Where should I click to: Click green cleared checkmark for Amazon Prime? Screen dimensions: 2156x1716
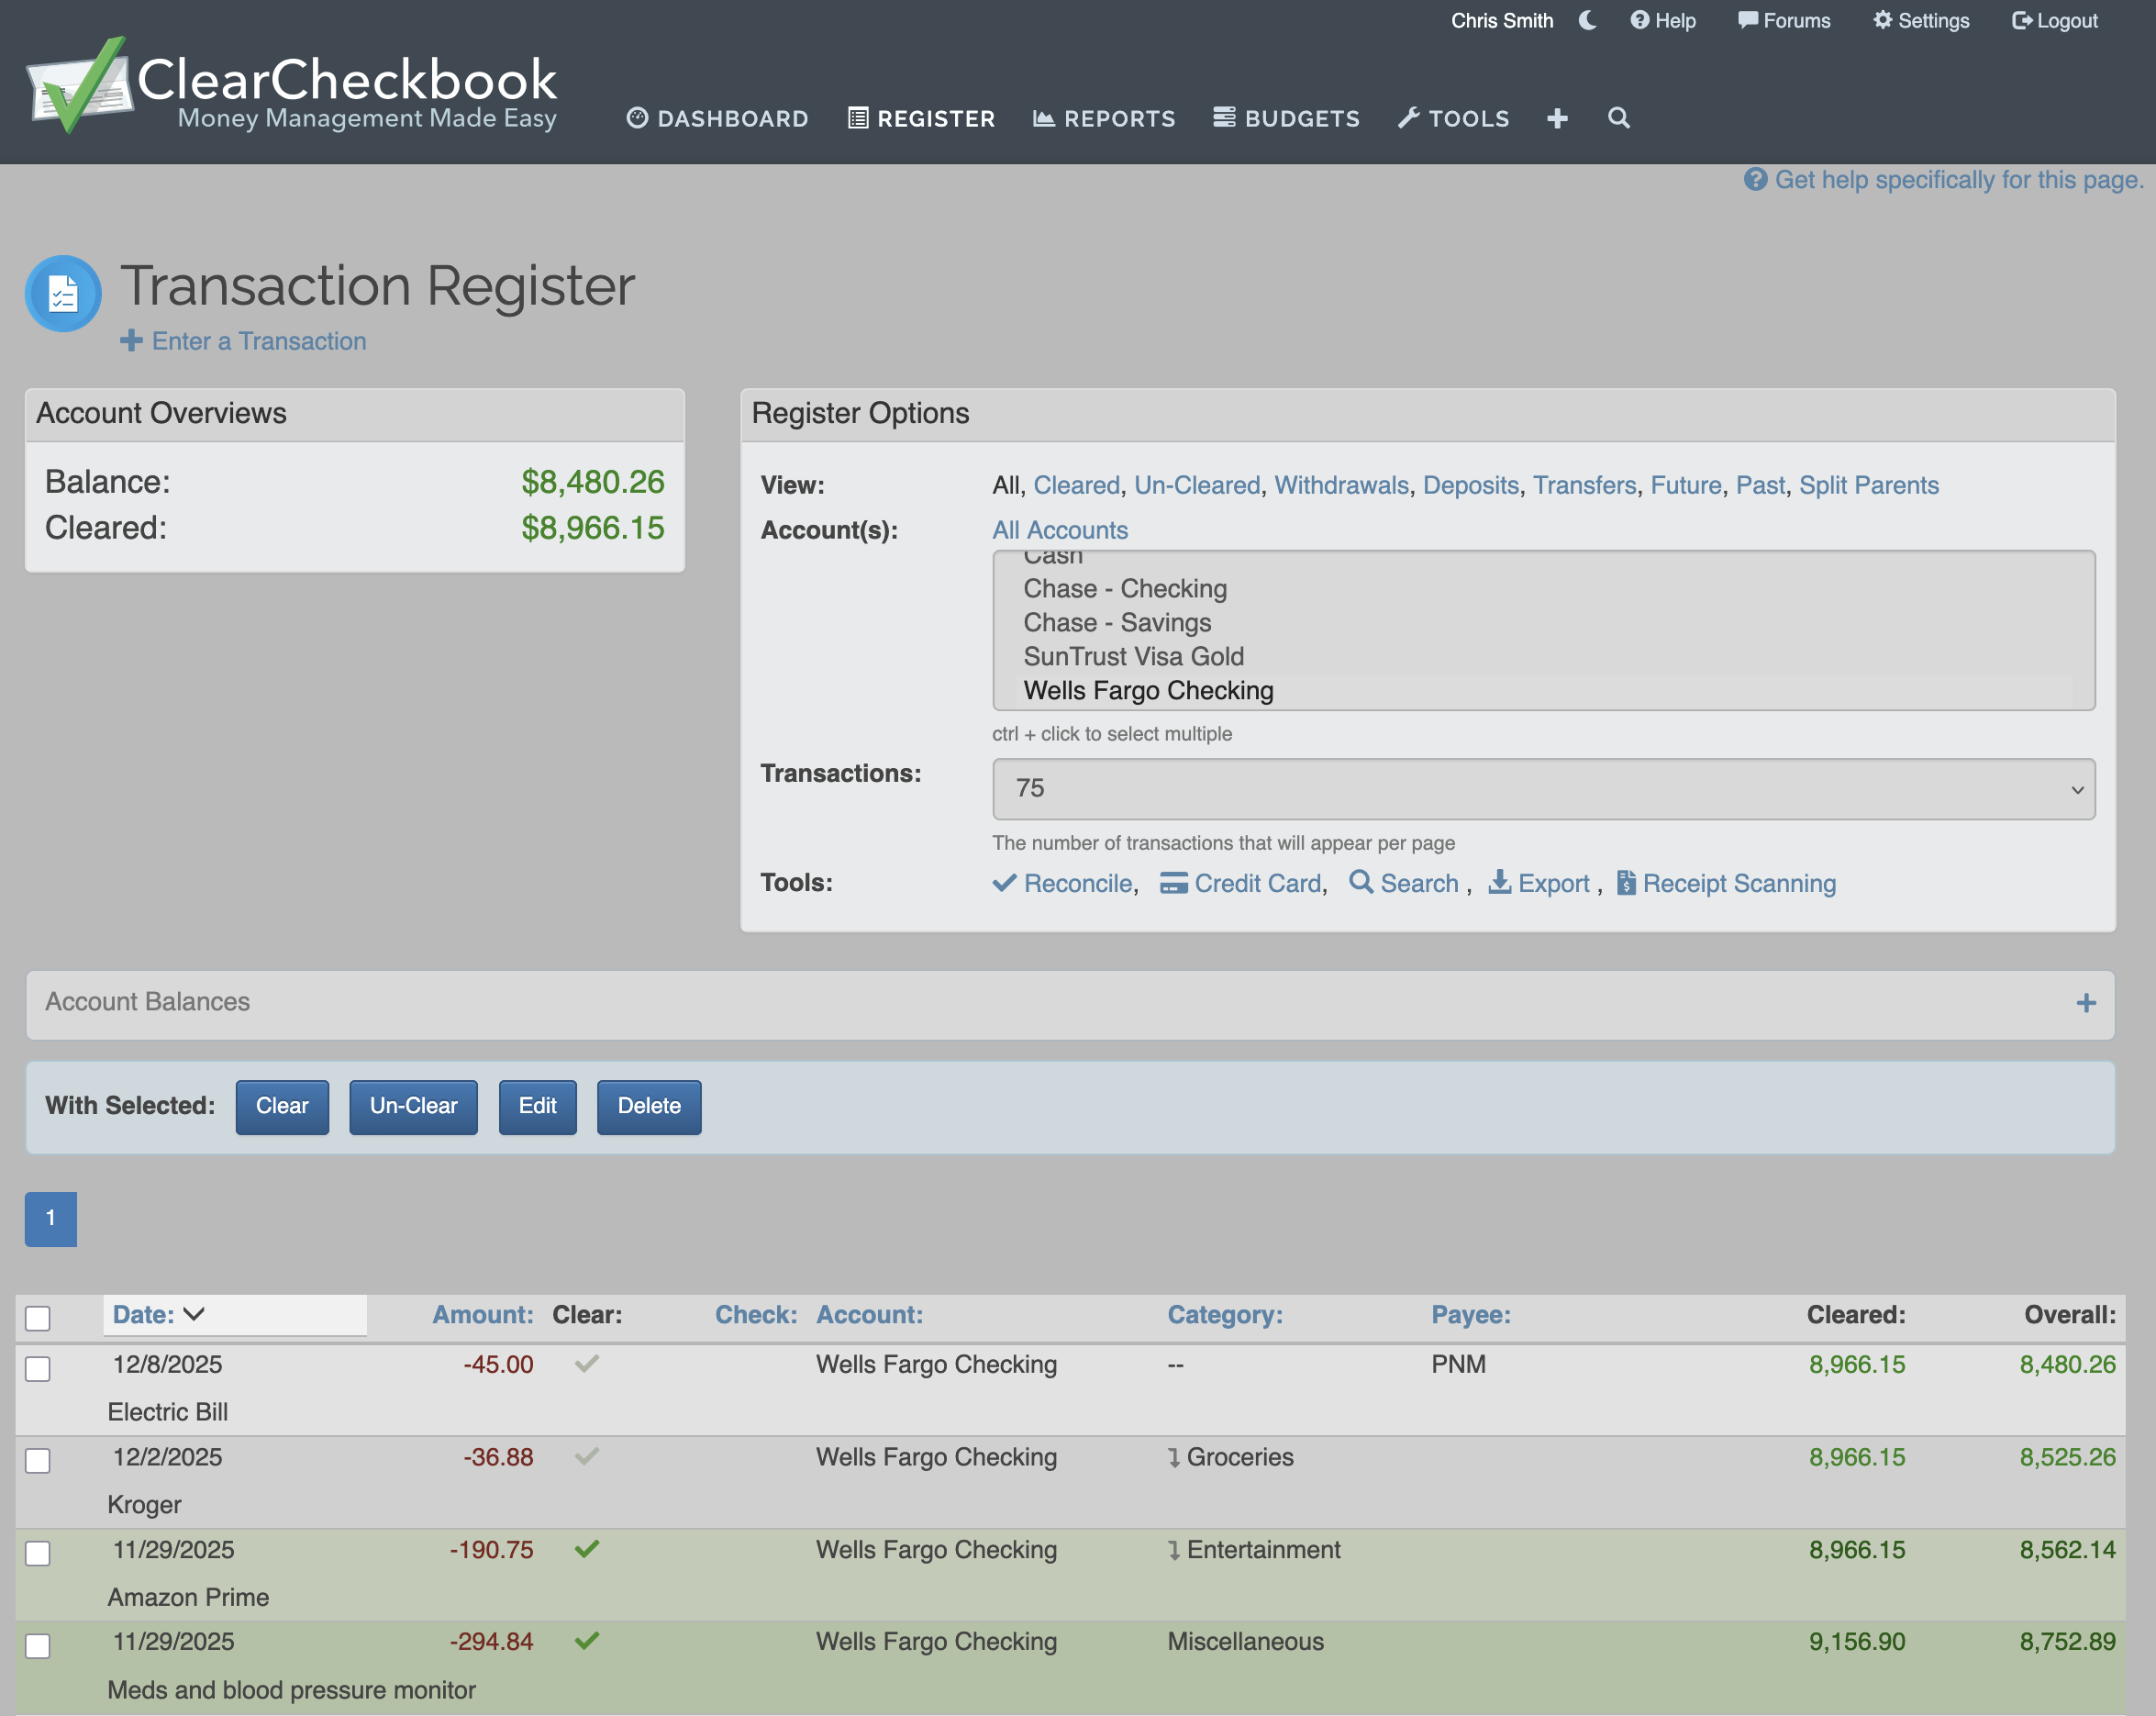pyautogui.click(x=587, y=1549)
